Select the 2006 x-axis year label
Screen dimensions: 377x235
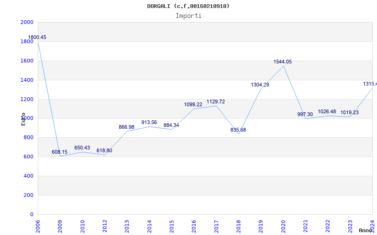pos(38,226)
